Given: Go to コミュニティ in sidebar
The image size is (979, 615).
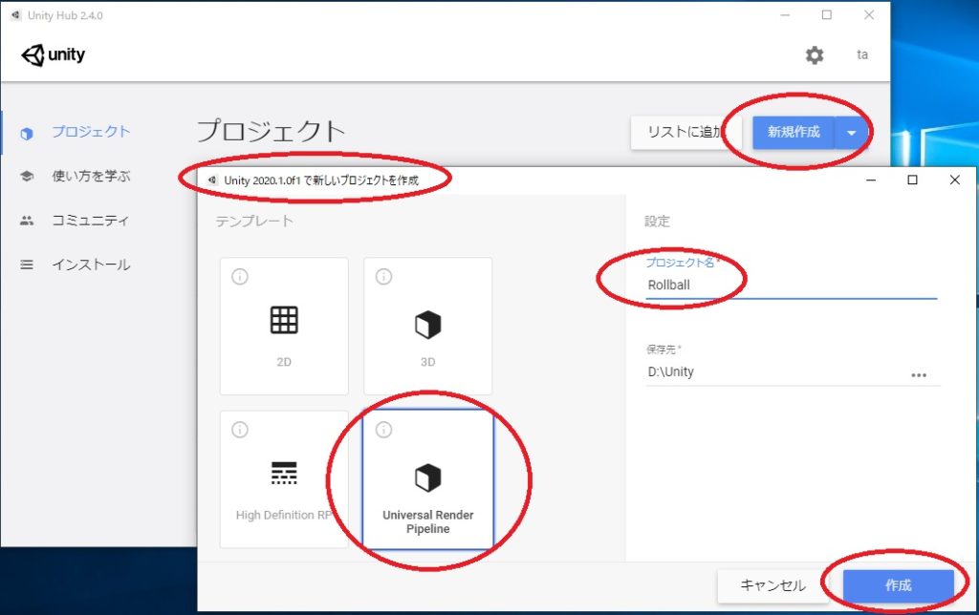Looking at the screenshot, I should pos(91,221).
